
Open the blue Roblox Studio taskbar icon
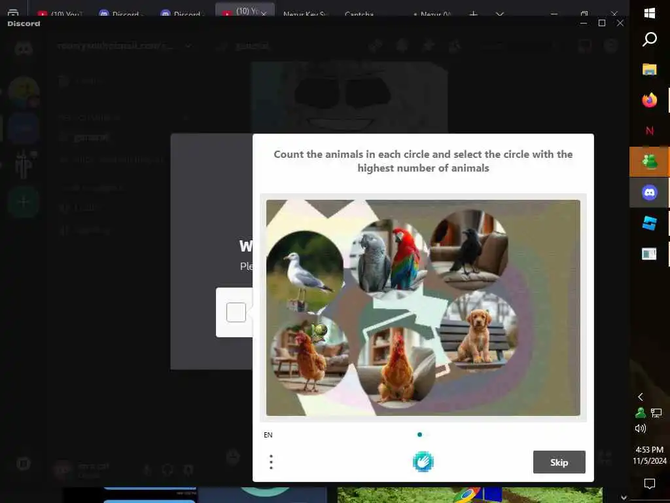pyautogui.click(x=650, y=223)
